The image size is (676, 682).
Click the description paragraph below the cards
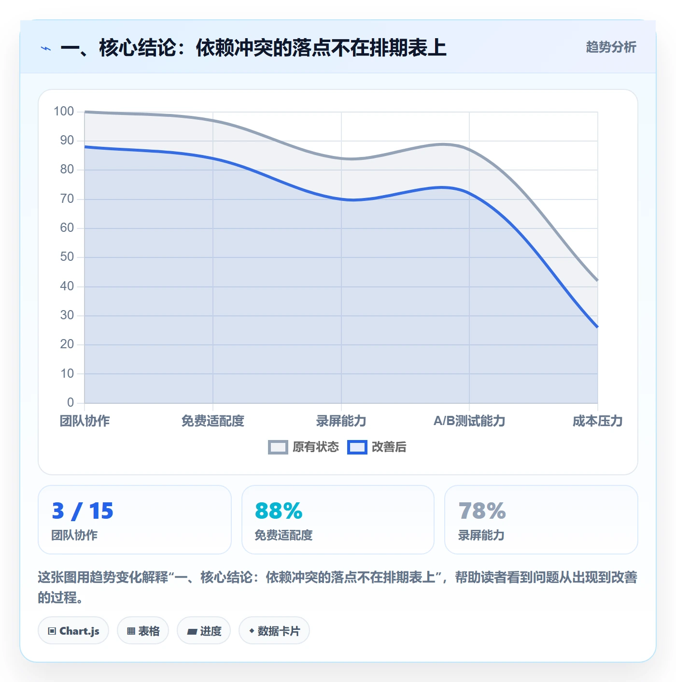pos(338,587)
